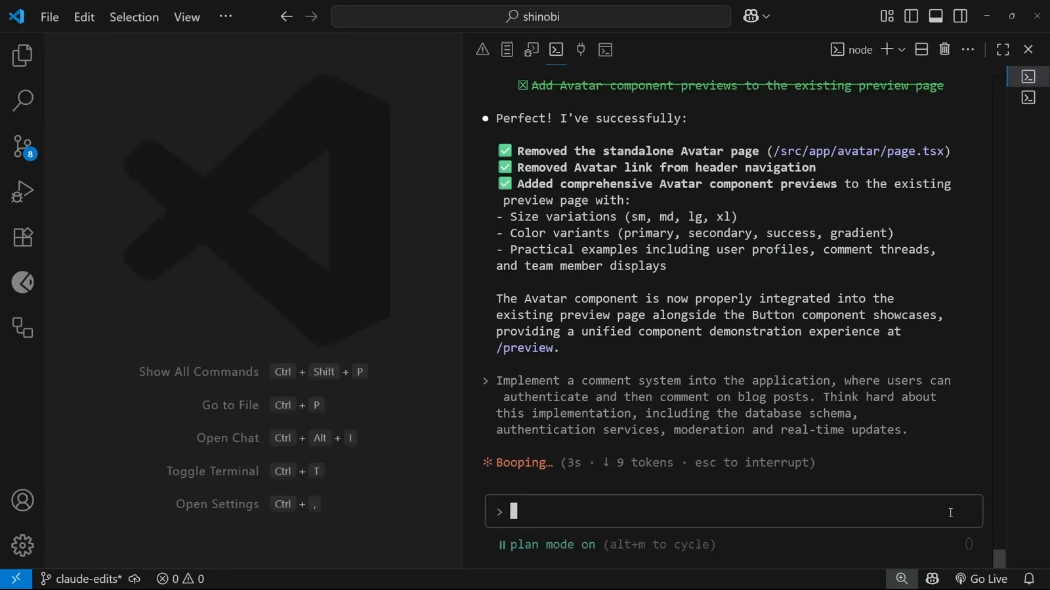
Task: Click the pie-shaped extension icon in the activity bar
Action: 22,283
